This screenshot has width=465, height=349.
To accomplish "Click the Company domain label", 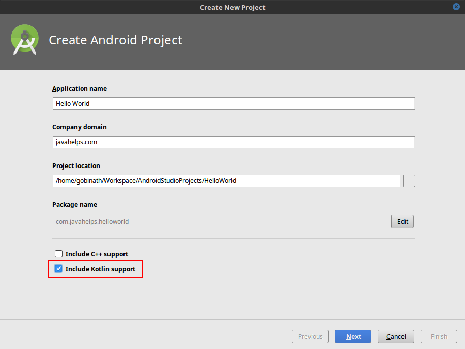I will (80, 127).
